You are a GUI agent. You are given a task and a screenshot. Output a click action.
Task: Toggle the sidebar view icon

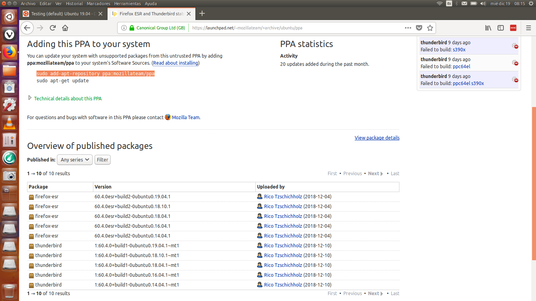coord(501,28)
